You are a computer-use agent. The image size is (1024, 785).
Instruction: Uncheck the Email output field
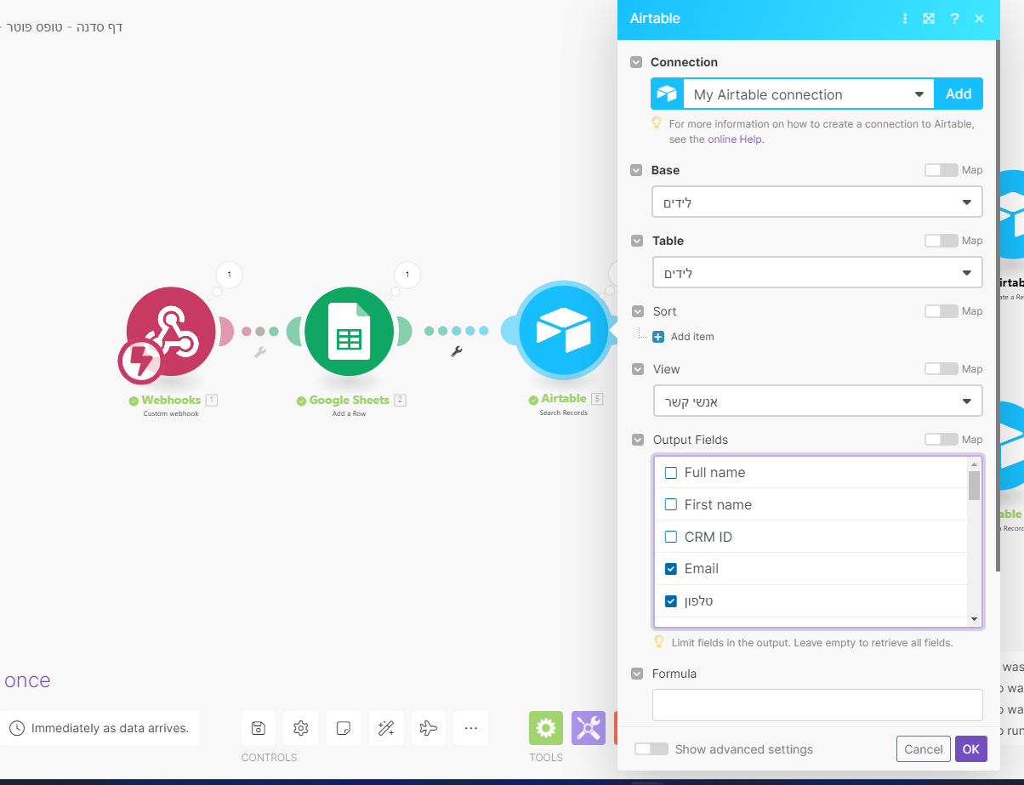671,569
